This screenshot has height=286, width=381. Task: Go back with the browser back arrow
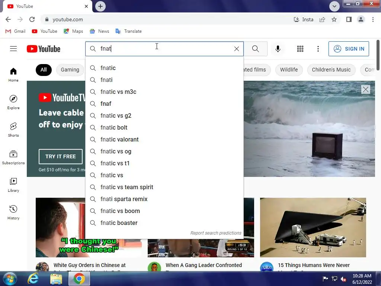point(8,19)
